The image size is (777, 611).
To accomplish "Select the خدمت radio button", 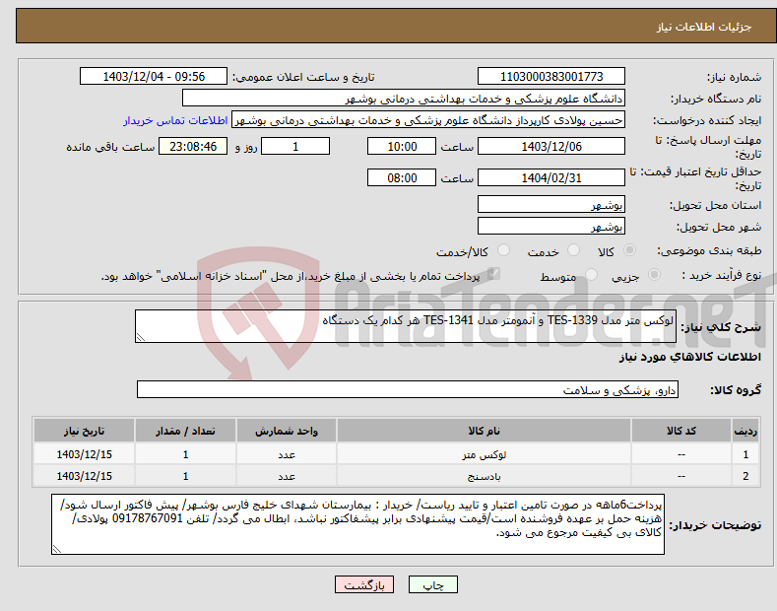I will pos(573,250).
